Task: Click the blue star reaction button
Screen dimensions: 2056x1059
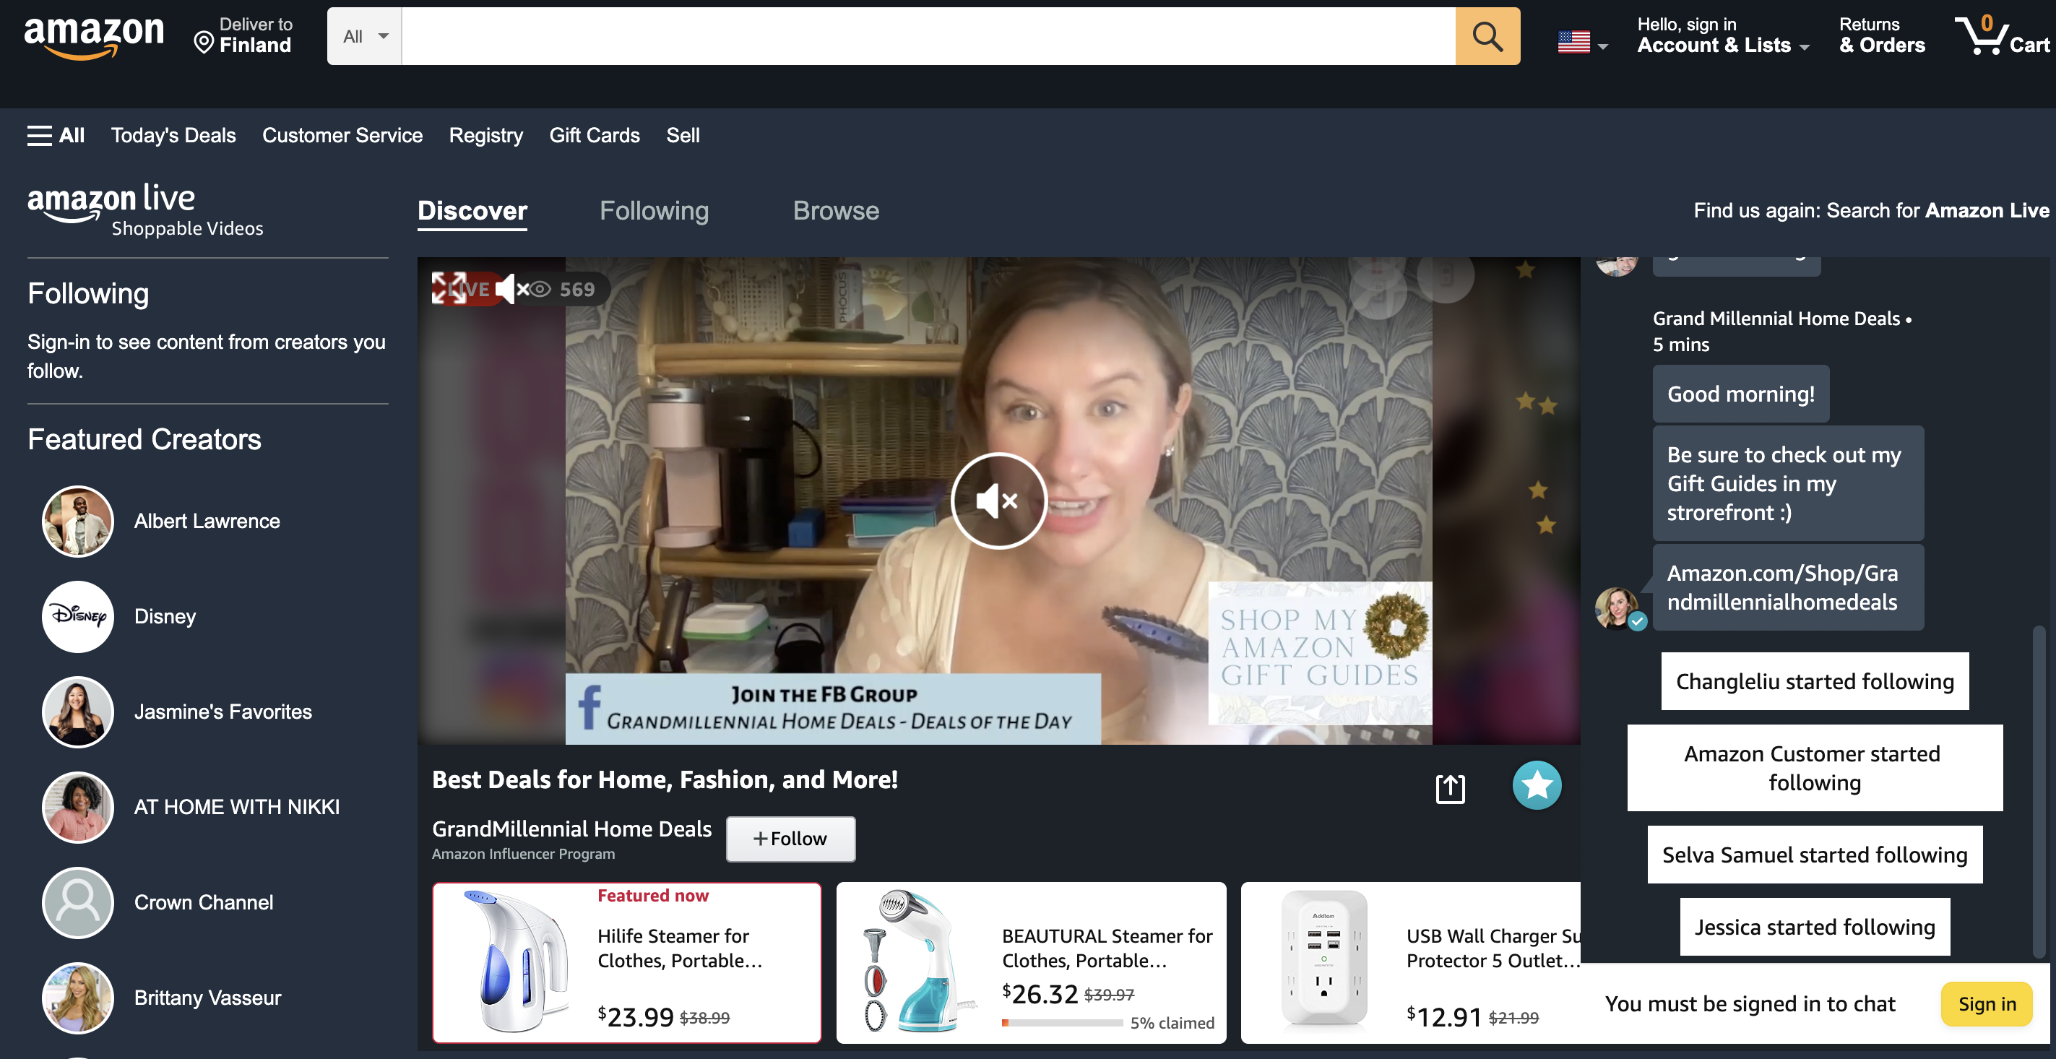Action: [x=1537, y=785]
